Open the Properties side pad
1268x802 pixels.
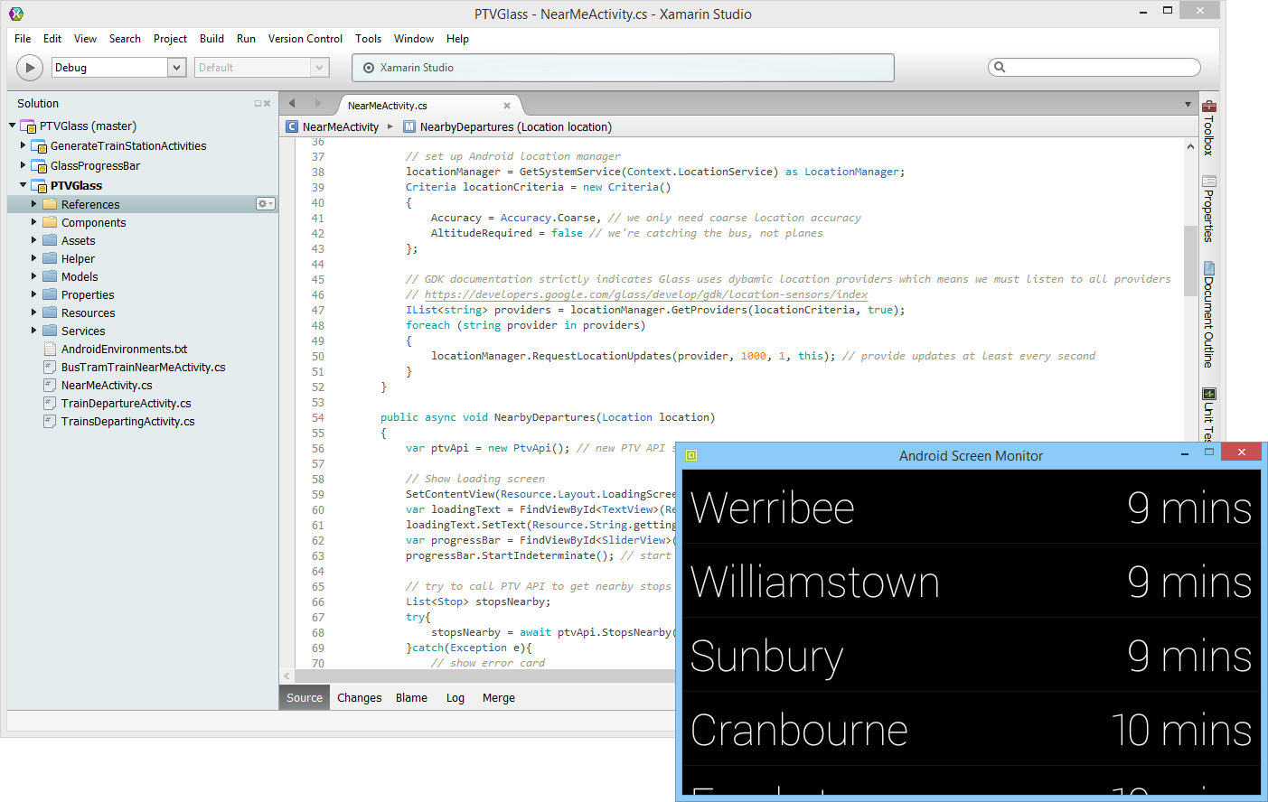[x=1208, y=209]
